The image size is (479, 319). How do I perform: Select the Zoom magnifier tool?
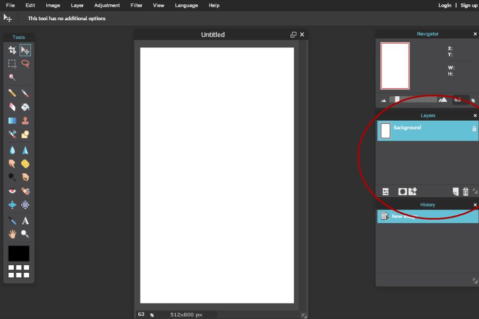26,234
